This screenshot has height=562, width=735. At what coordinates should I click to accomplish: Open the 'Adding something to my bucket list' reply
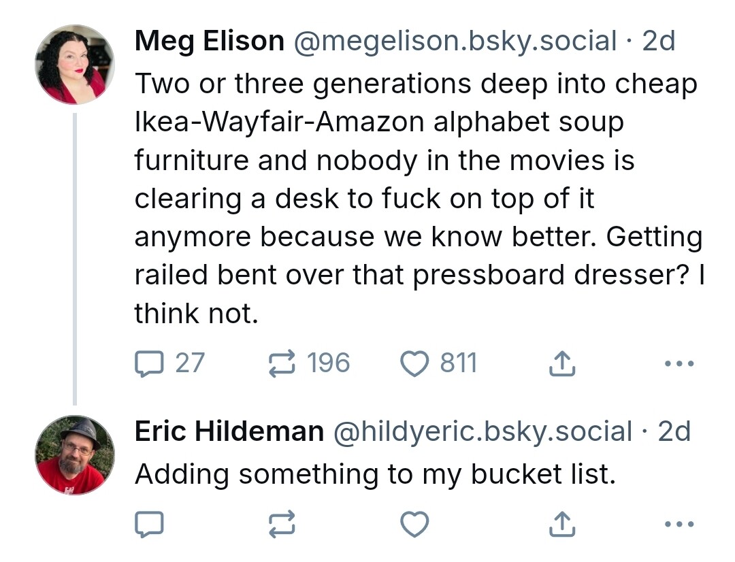click(375, 474)
